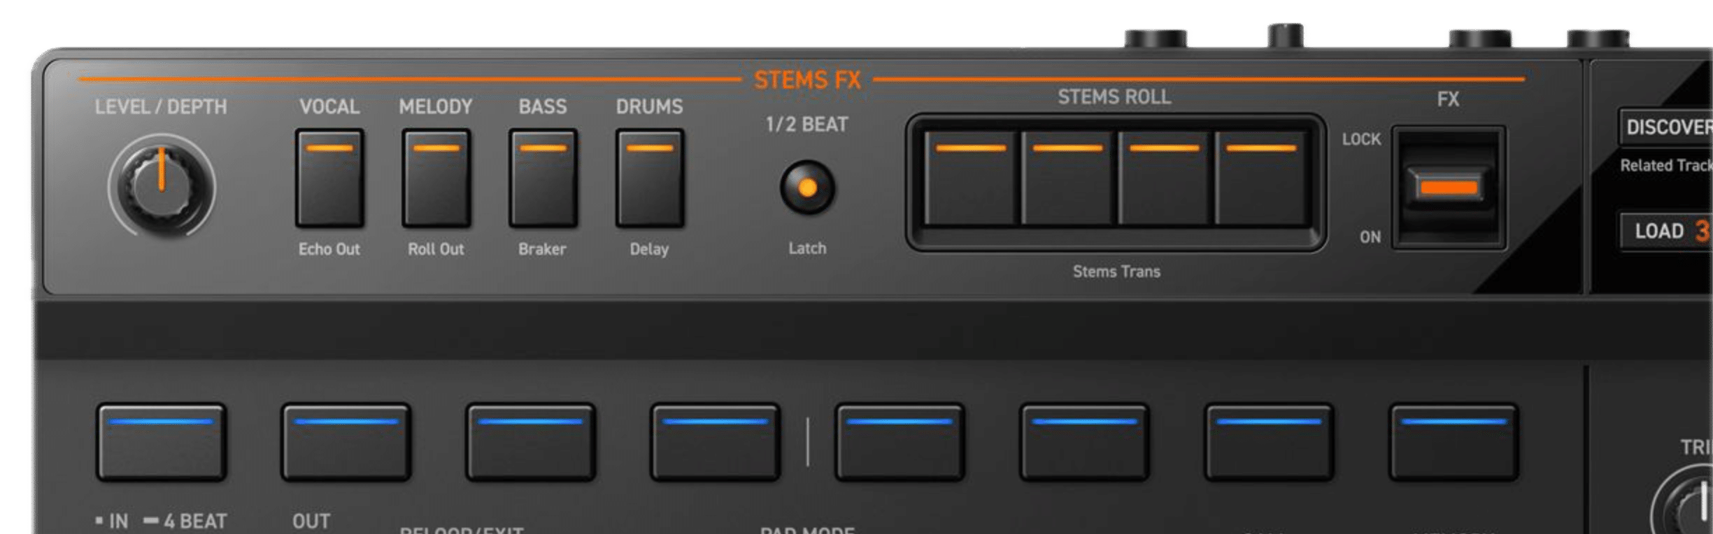Tap the eighth blue-lit performance pad
The image size is (1713, 534).
(x=1453, y=442)
